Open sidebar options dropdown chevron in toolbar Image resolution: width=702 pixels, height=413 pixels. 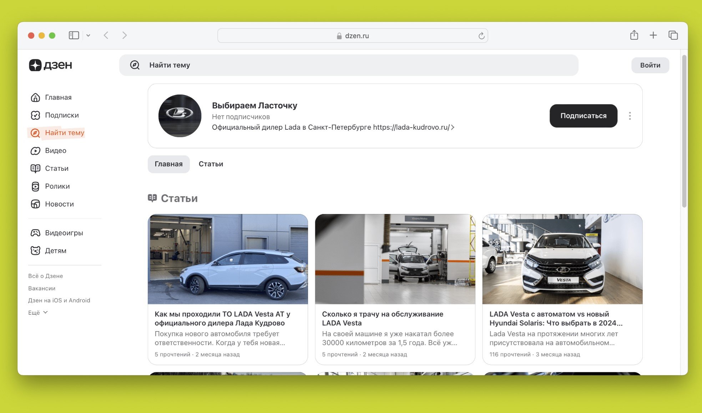point(88,35)
